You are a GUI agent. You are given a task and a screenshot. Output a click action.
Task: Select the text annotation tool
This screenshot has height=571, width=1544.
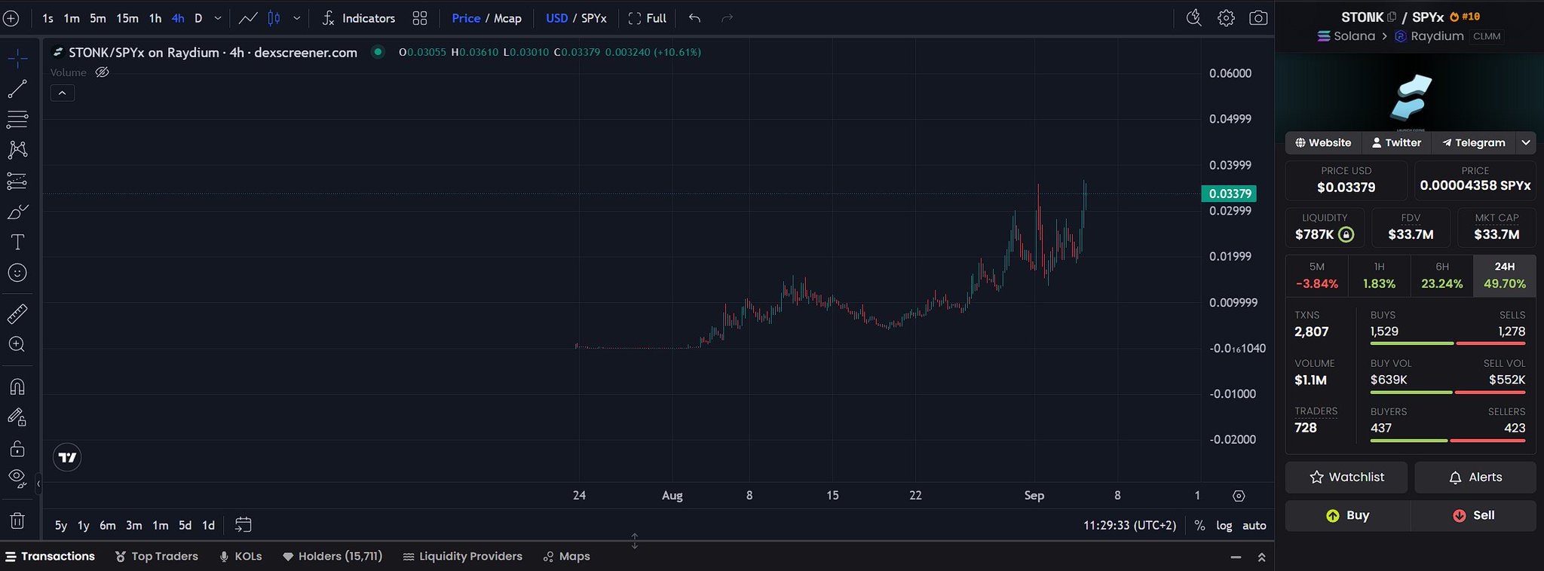coord(17,242)
